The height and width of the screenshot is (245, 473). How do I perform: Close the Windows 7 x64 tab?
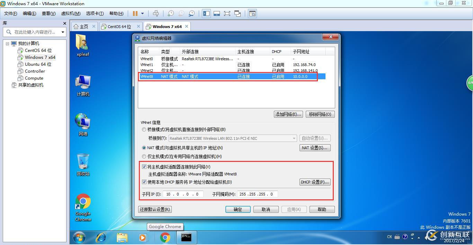point(187,26)
